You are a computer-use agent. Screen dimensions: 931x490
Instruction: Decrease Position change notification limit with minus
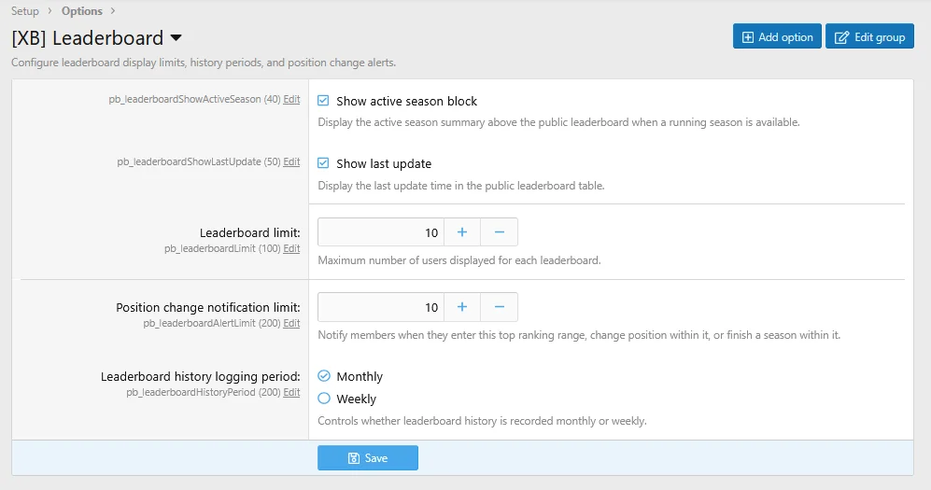click(500, 307)
